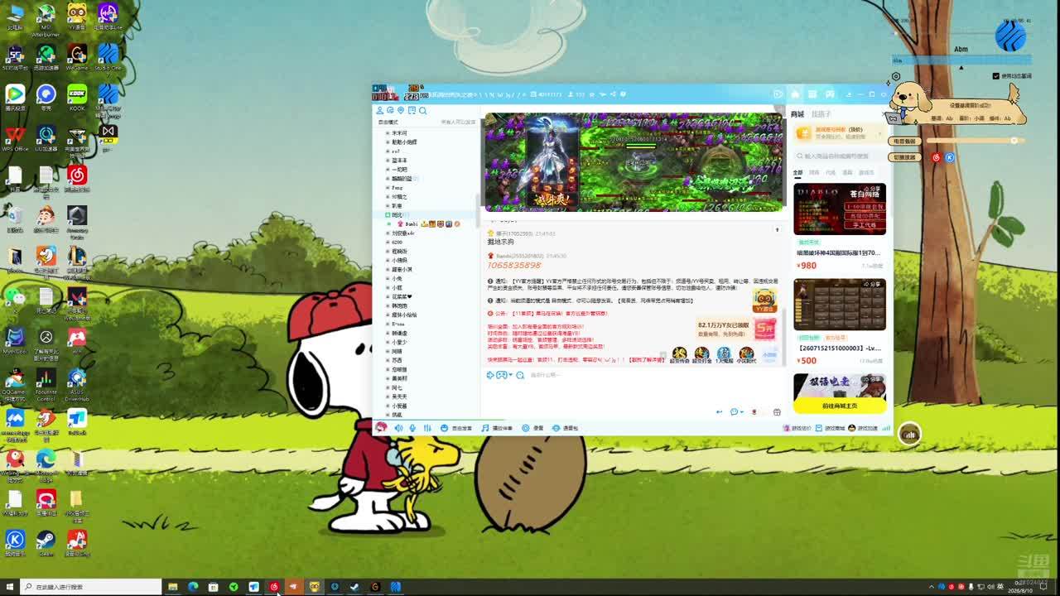Click the blue K icon in puppy widget
1060x596 pixels.
[x=950, y=157]
